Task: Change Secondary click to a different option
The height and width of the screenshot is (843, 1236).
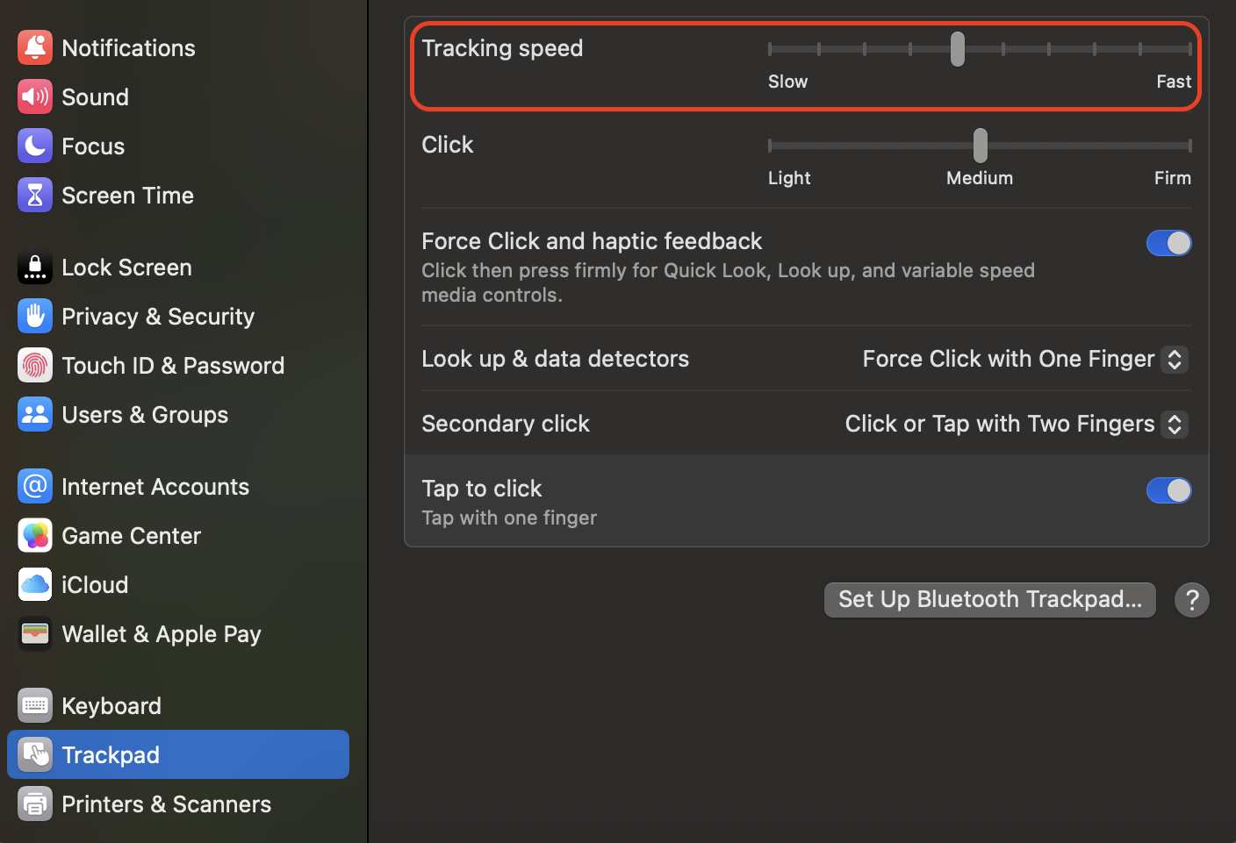Action: pos(1174,424)
